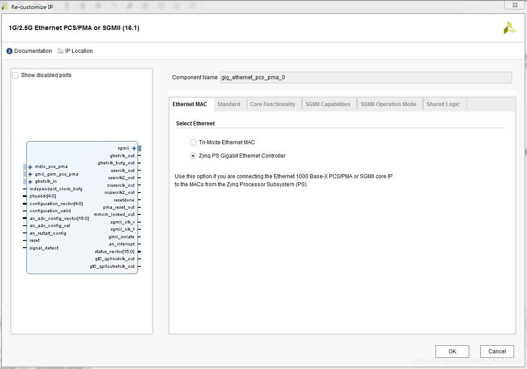
Task: Click the an_interrupt port label
Action: (122, 244)
